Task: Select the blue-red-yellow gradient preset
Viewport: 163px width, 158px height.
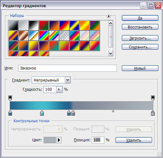Action: coord(64,25)
